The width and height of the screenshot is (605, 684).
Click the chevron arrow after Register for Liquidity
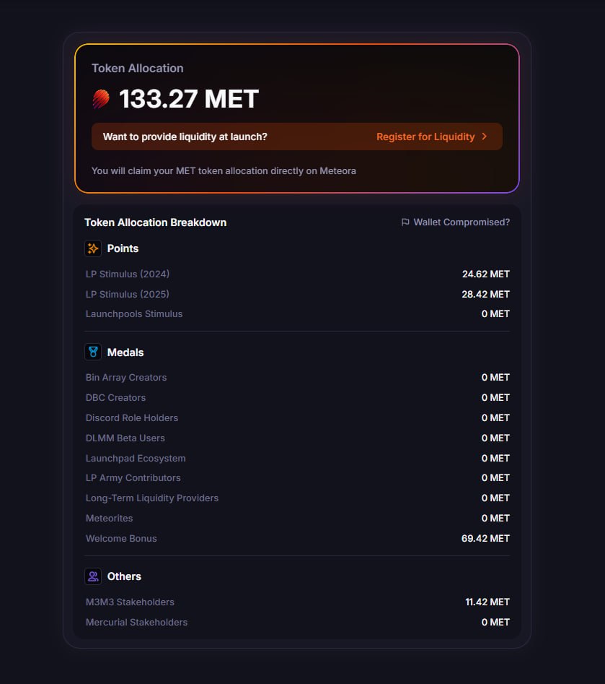coord(485,137)
